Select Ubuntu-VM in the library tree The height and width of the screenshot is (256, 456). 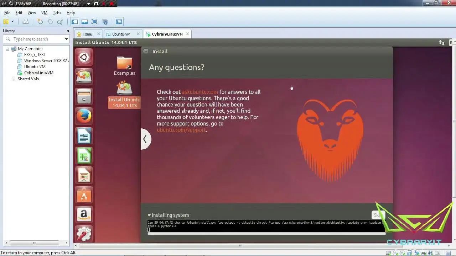pyautogui.click(x=35, y=67)
